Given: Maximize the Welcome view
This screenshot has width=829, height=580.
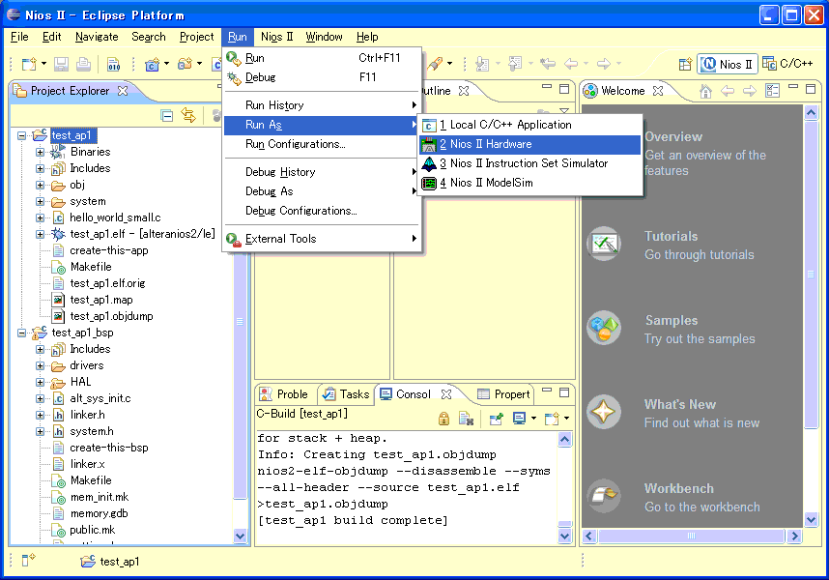Looking at the screenshot, I should [x=811, y=89].
